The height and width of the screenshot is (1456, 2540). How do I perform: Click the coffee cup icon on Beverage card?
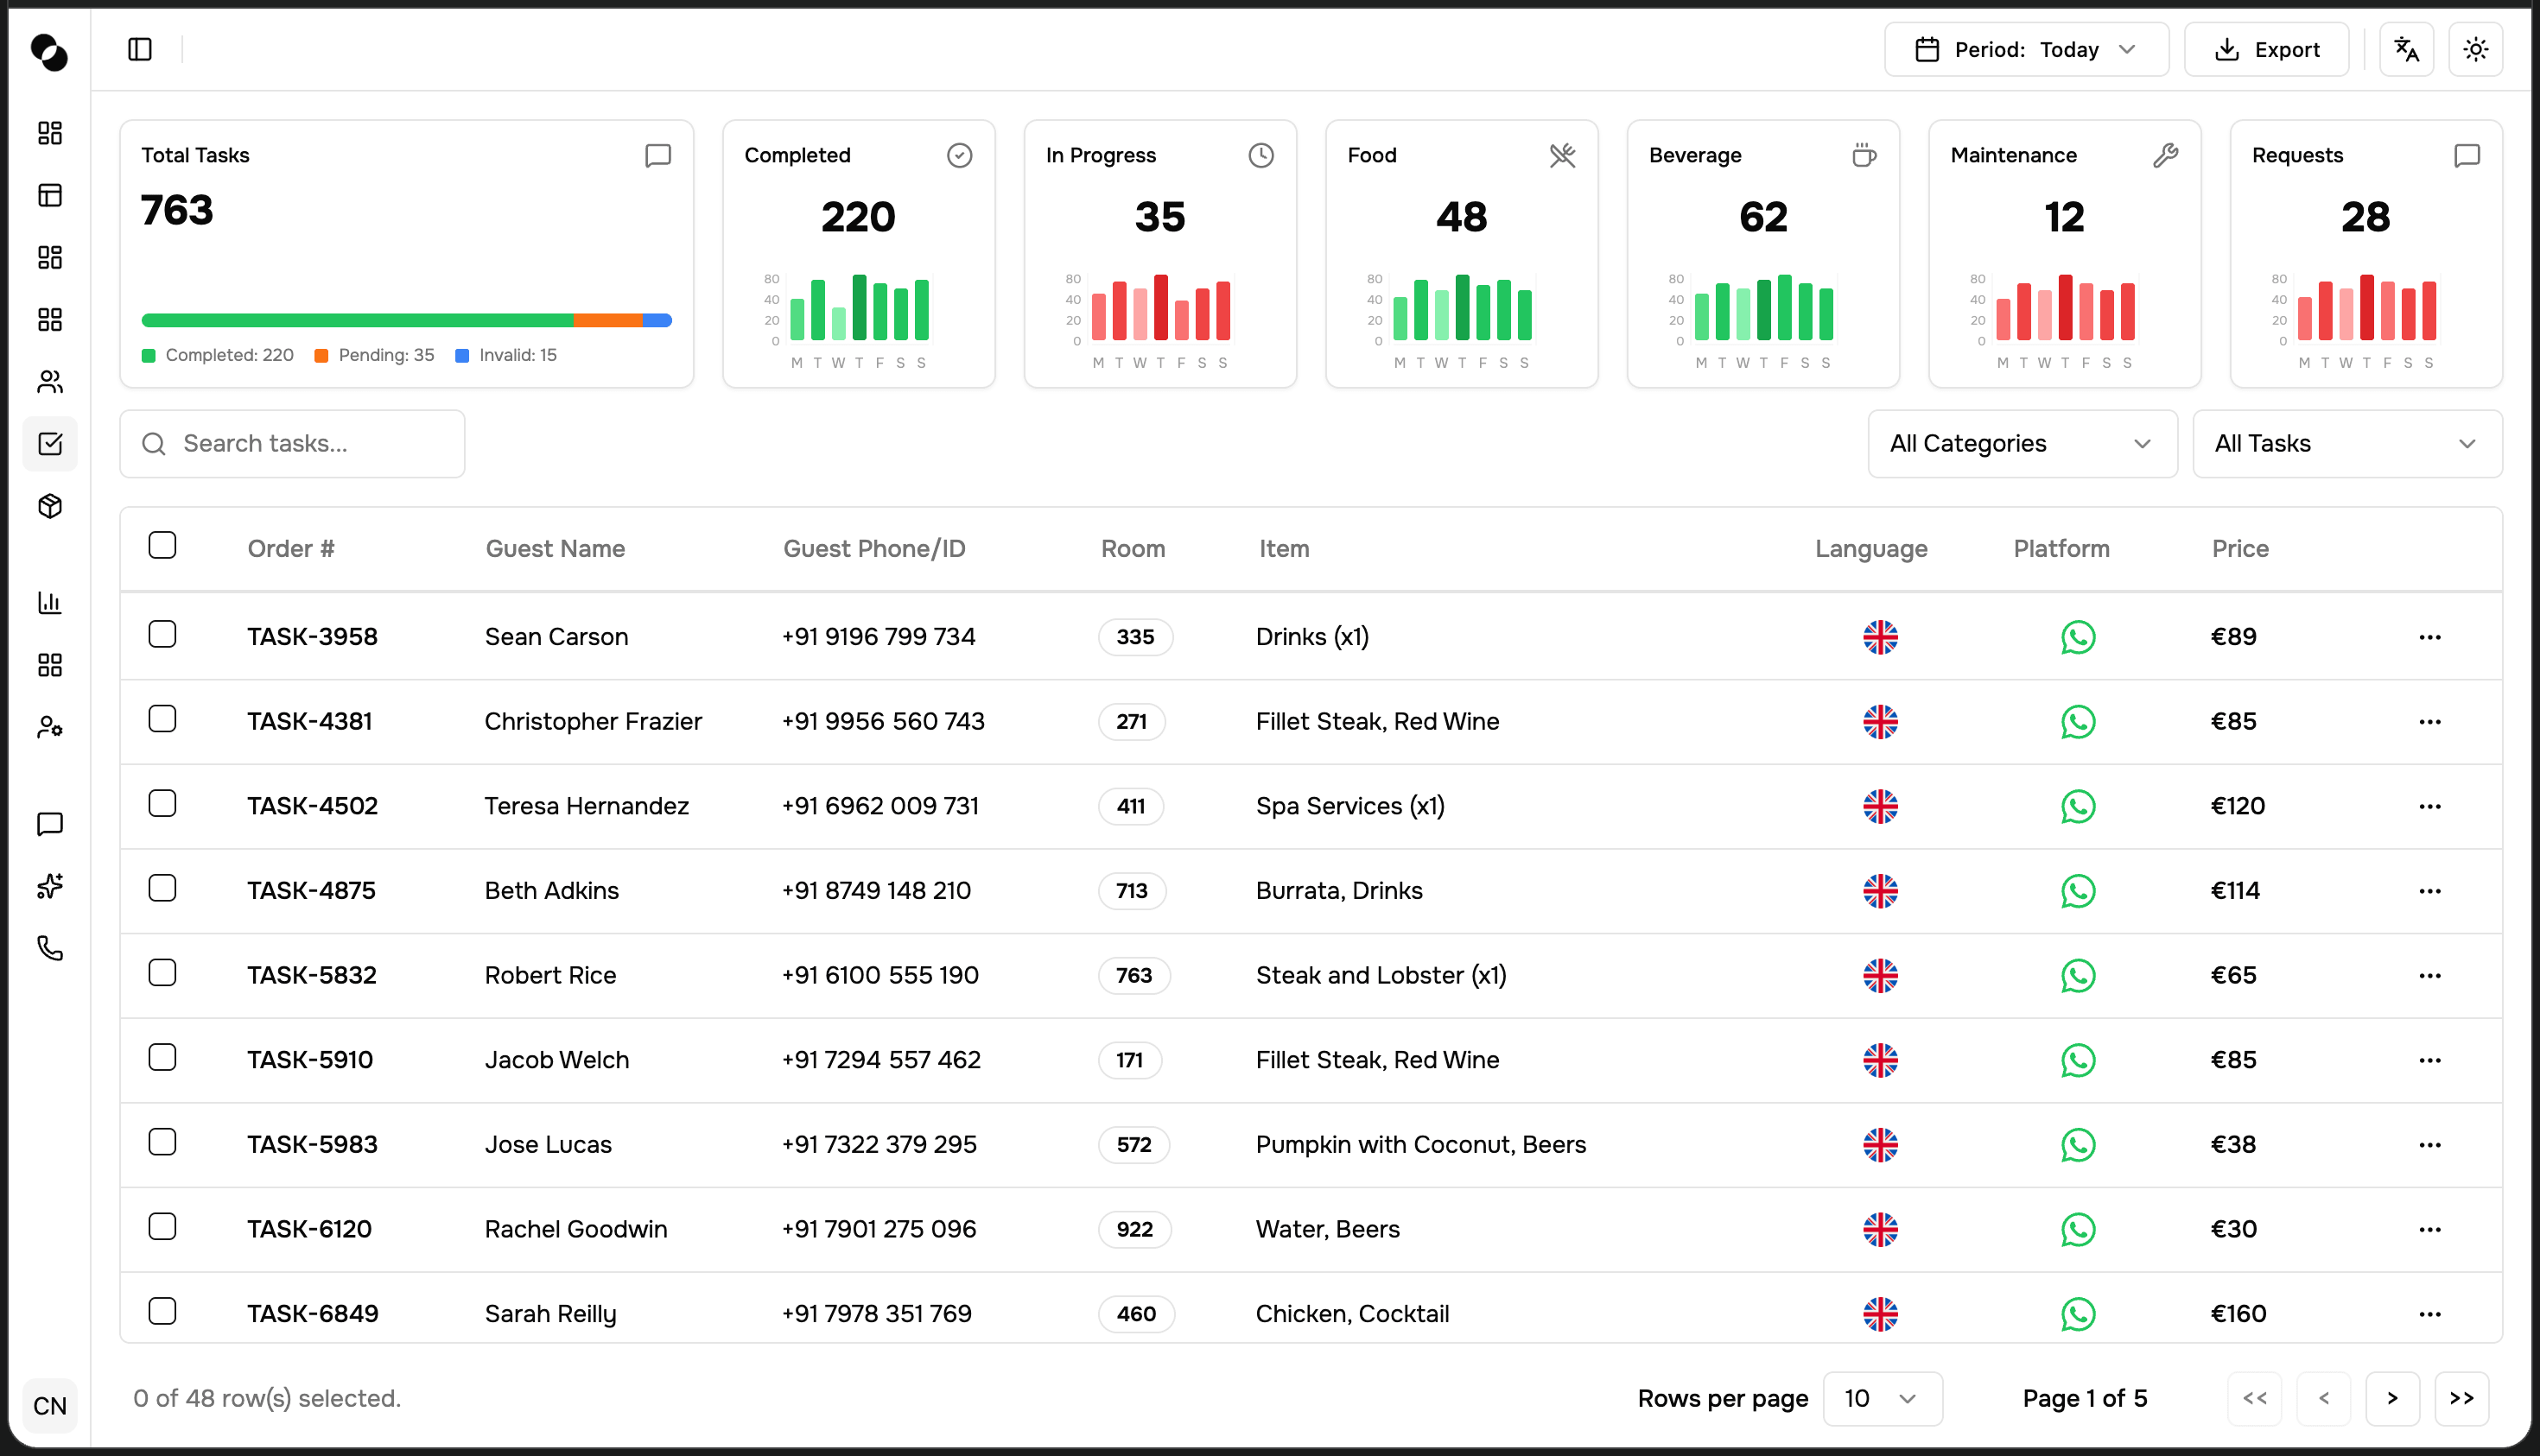[x=1864, y=155]
